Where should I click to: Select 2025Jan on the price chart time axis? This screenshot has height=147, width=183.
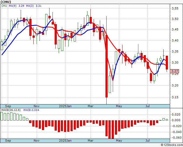tap(65, 106)
